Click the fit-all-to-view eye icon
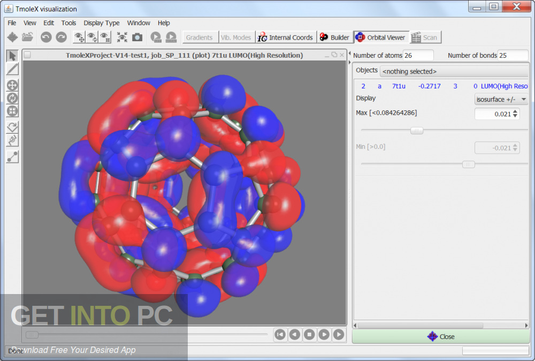 point(122,37)
